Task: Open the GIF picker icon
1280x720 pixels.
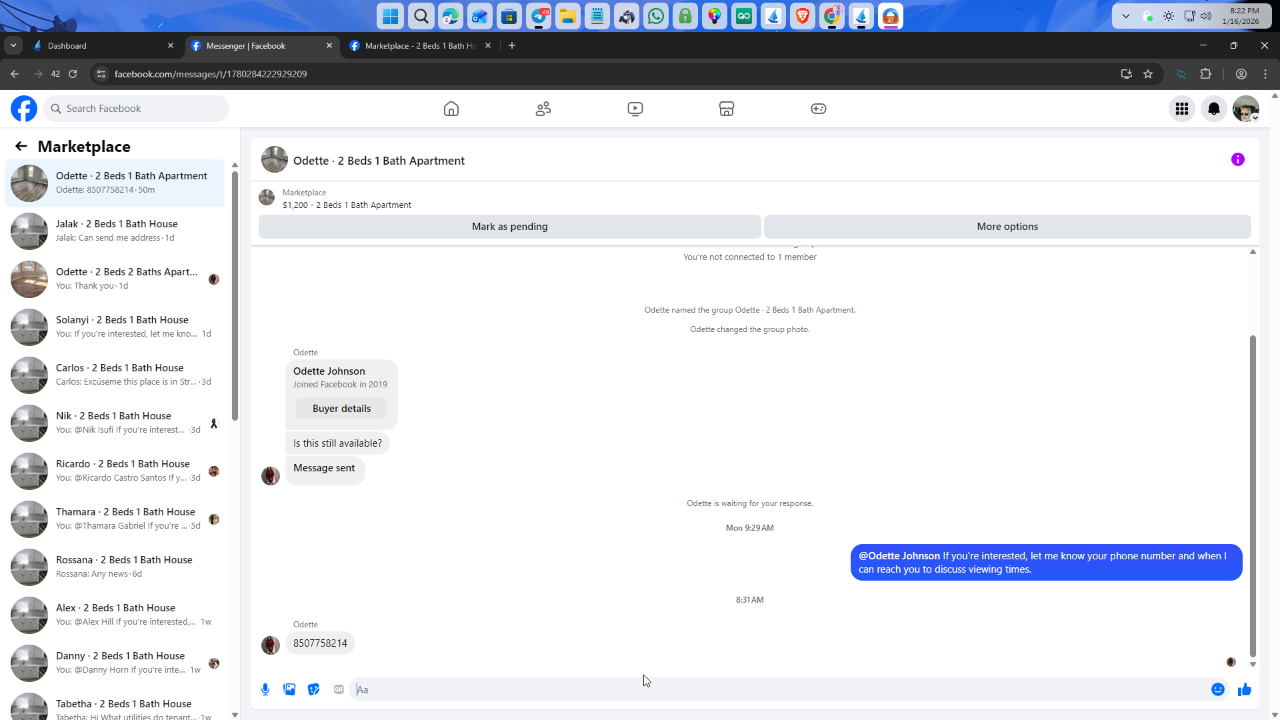Action: [339, 689]
